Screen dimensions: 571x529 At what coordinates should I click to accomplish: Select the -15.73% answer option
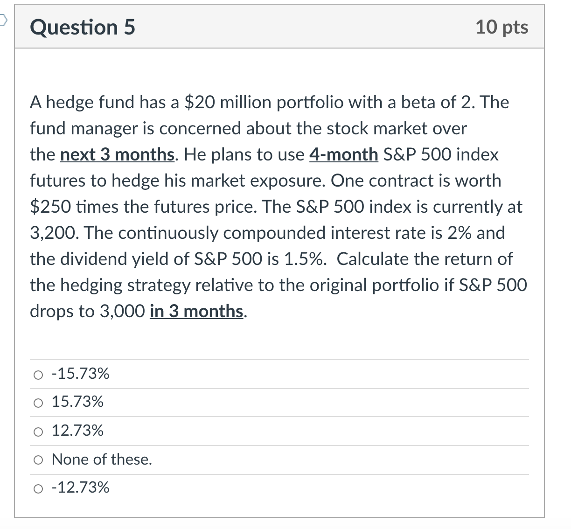[80, 373]
